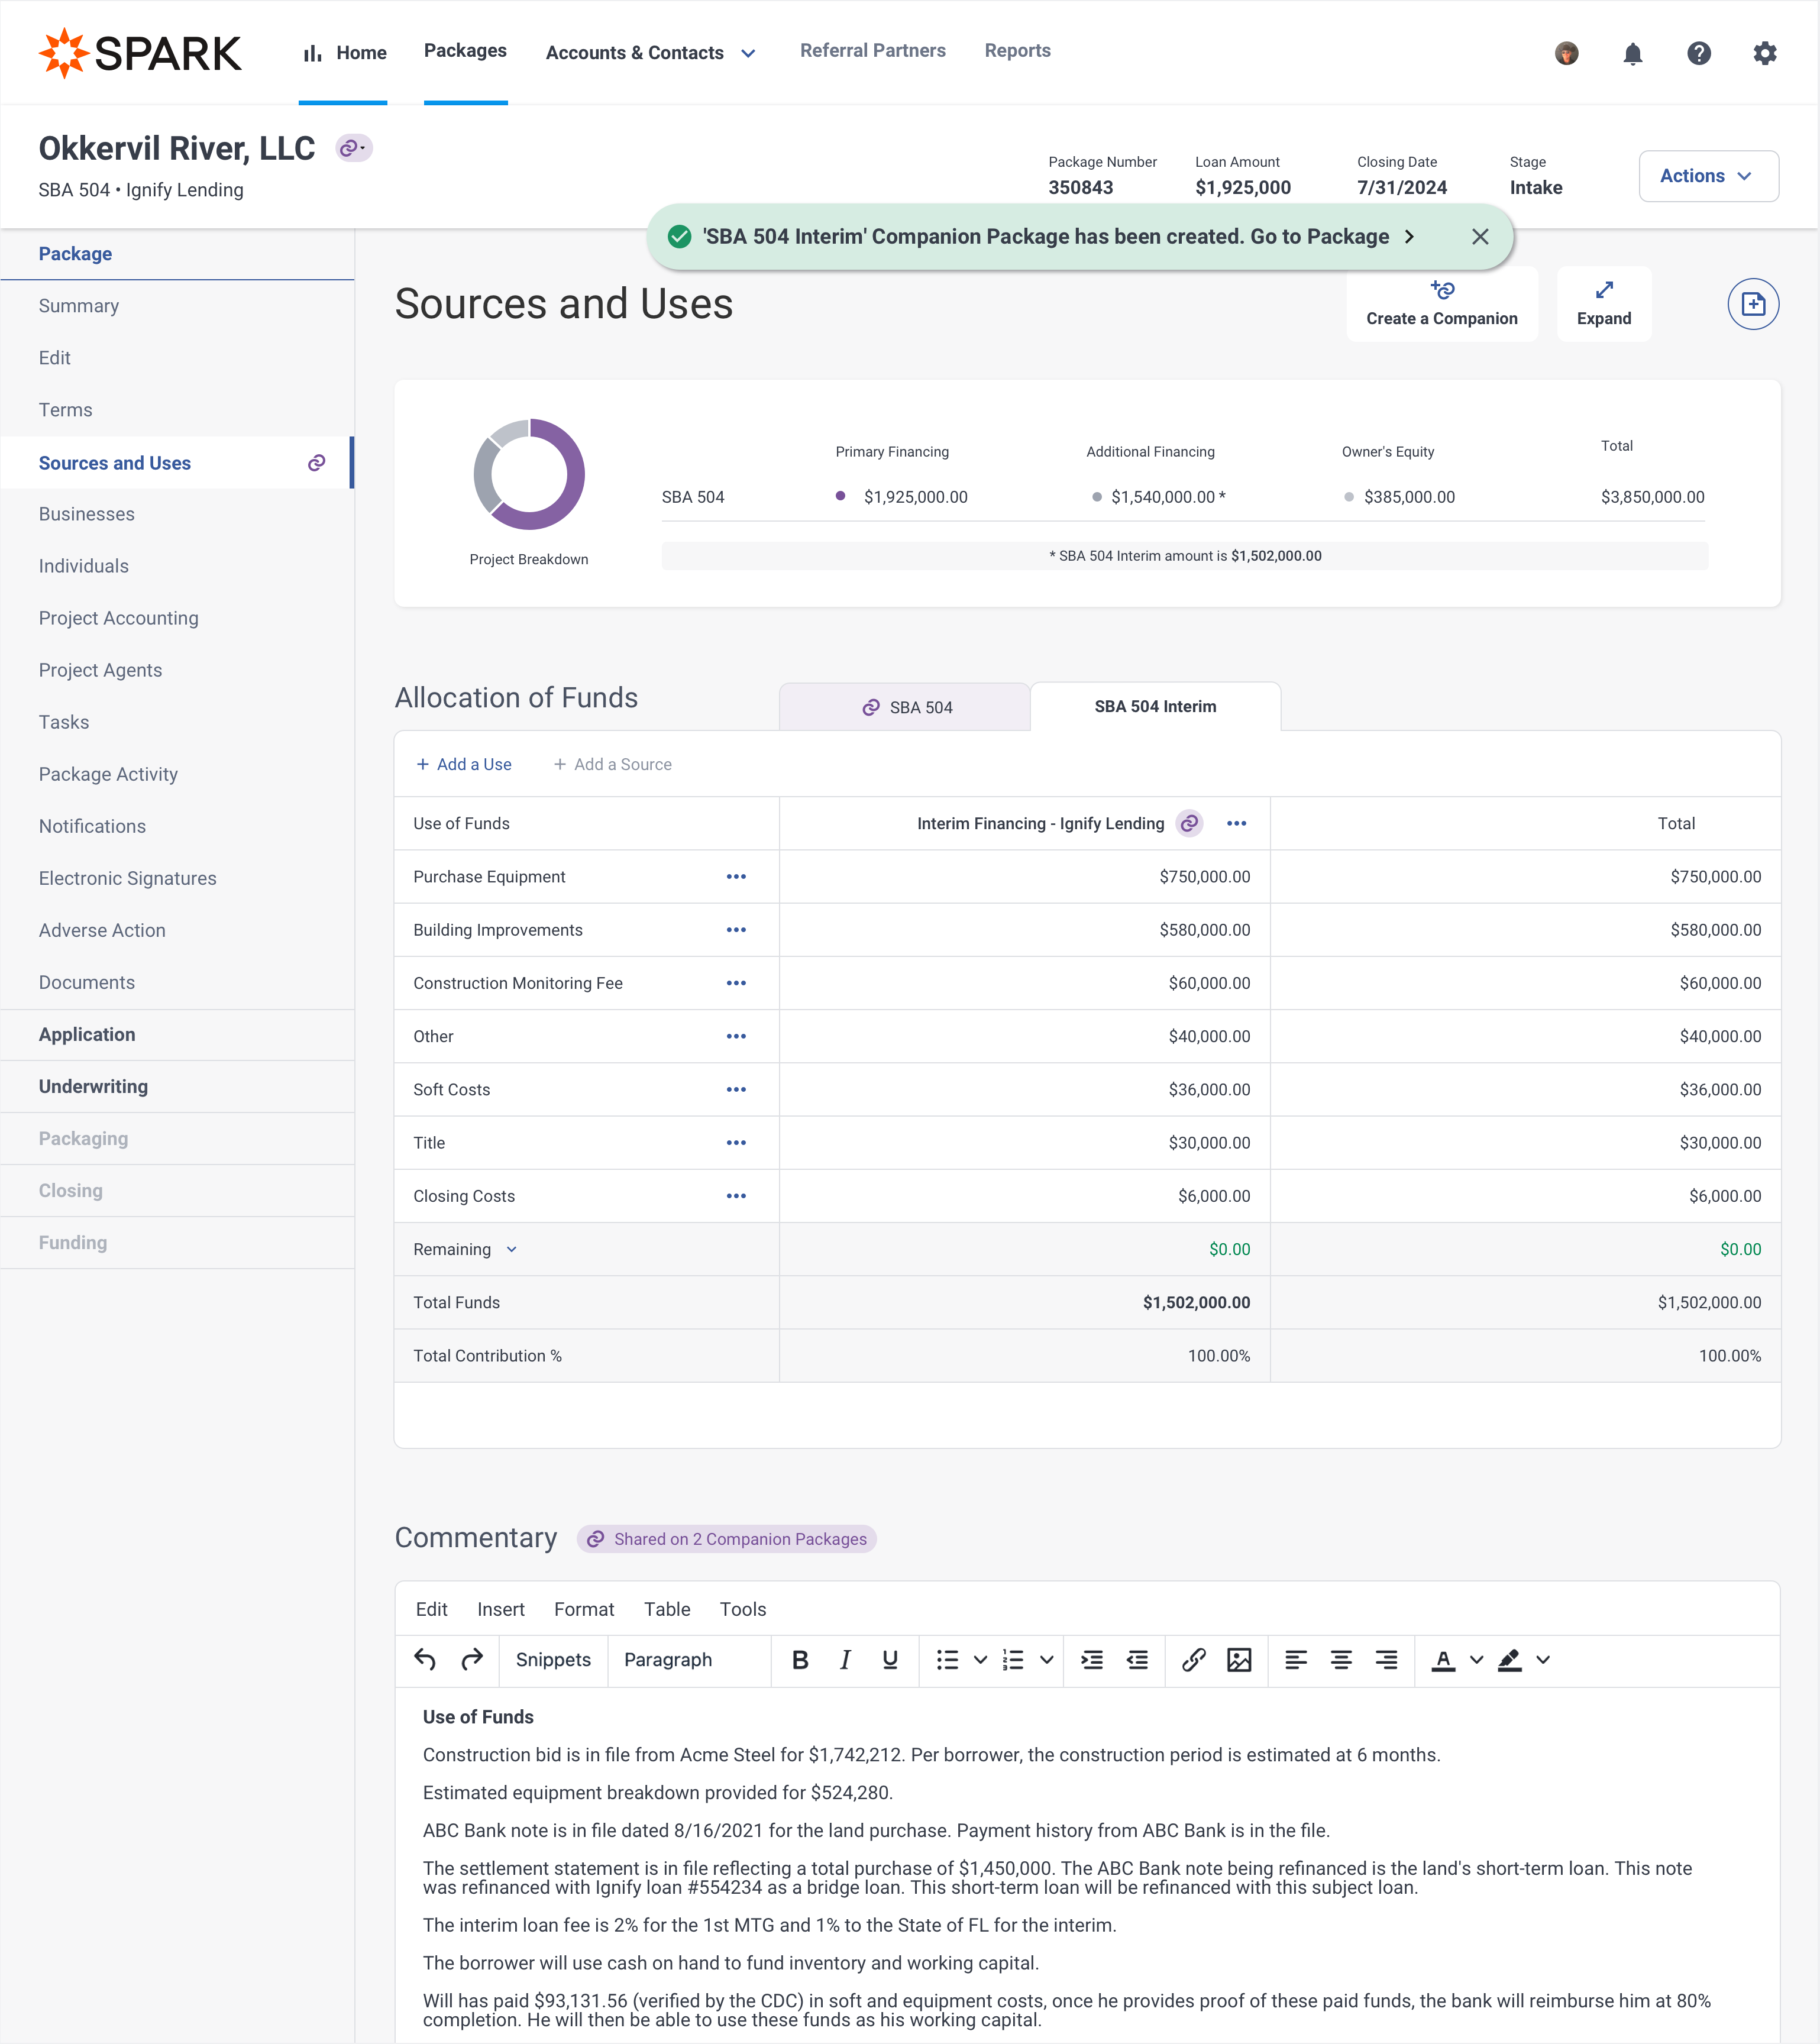The image size is (1820, 2044).
Task: Align the text right
Action: tap(1386, 1659)
